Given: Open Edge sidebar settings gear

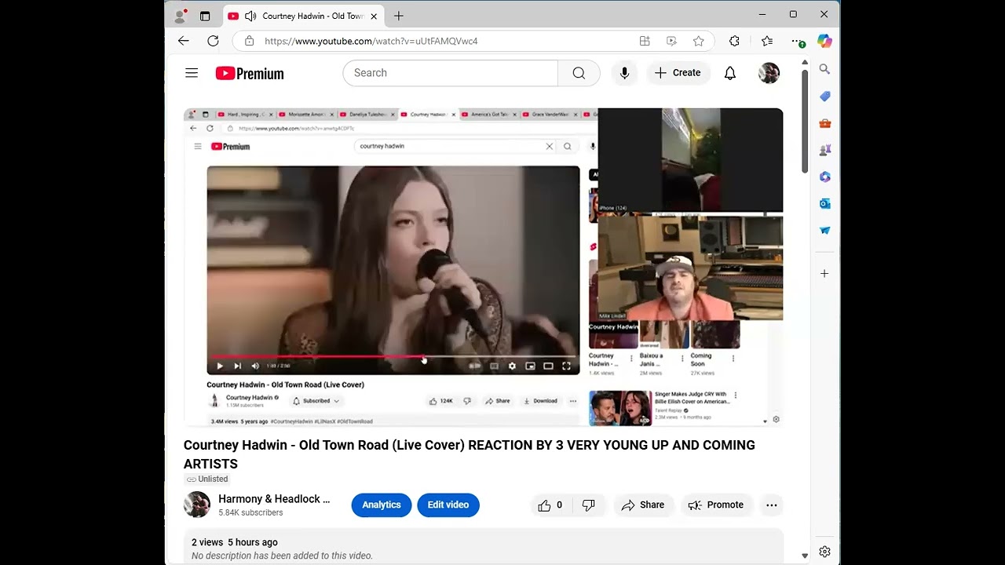Looking at the screenshot, I should (x=824, y=552).
